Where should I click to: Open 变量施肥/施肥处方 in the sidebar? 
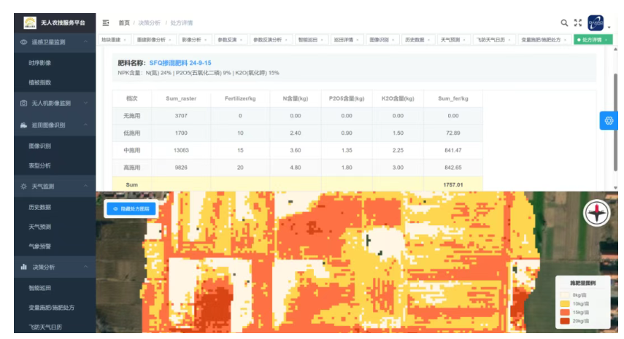tap(51, 308)
